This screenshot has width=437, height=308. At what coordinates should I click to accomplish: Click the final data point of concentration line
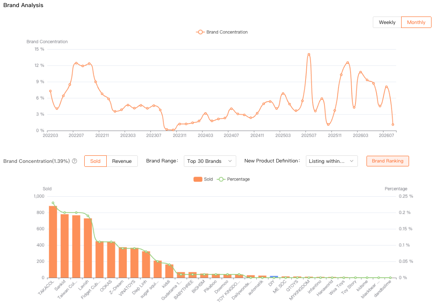click(x=393, y=124)
